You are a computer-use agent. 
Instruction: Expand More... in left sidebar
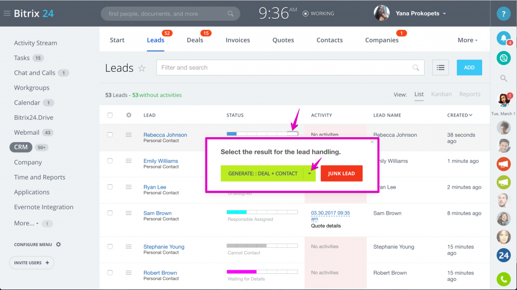tap(26, 223)
